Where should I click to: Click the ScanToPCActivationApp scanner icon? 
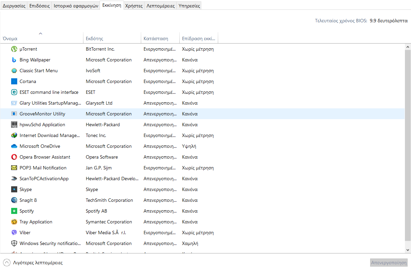point(14,179)
